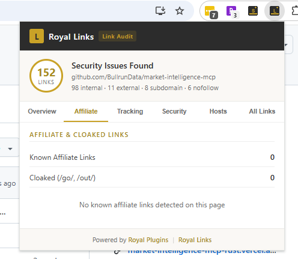The image size is (298, 259).
Task: Expand the dropdown at the right page edge
Action: pos(286,44)
